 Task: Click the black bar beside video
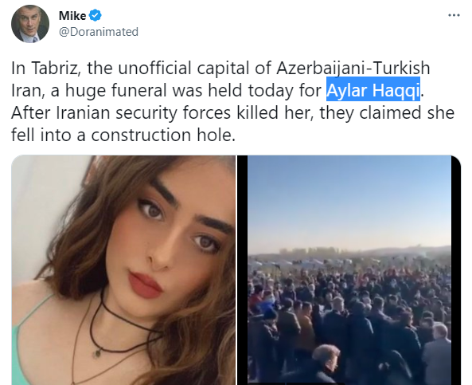pos(242,270)
